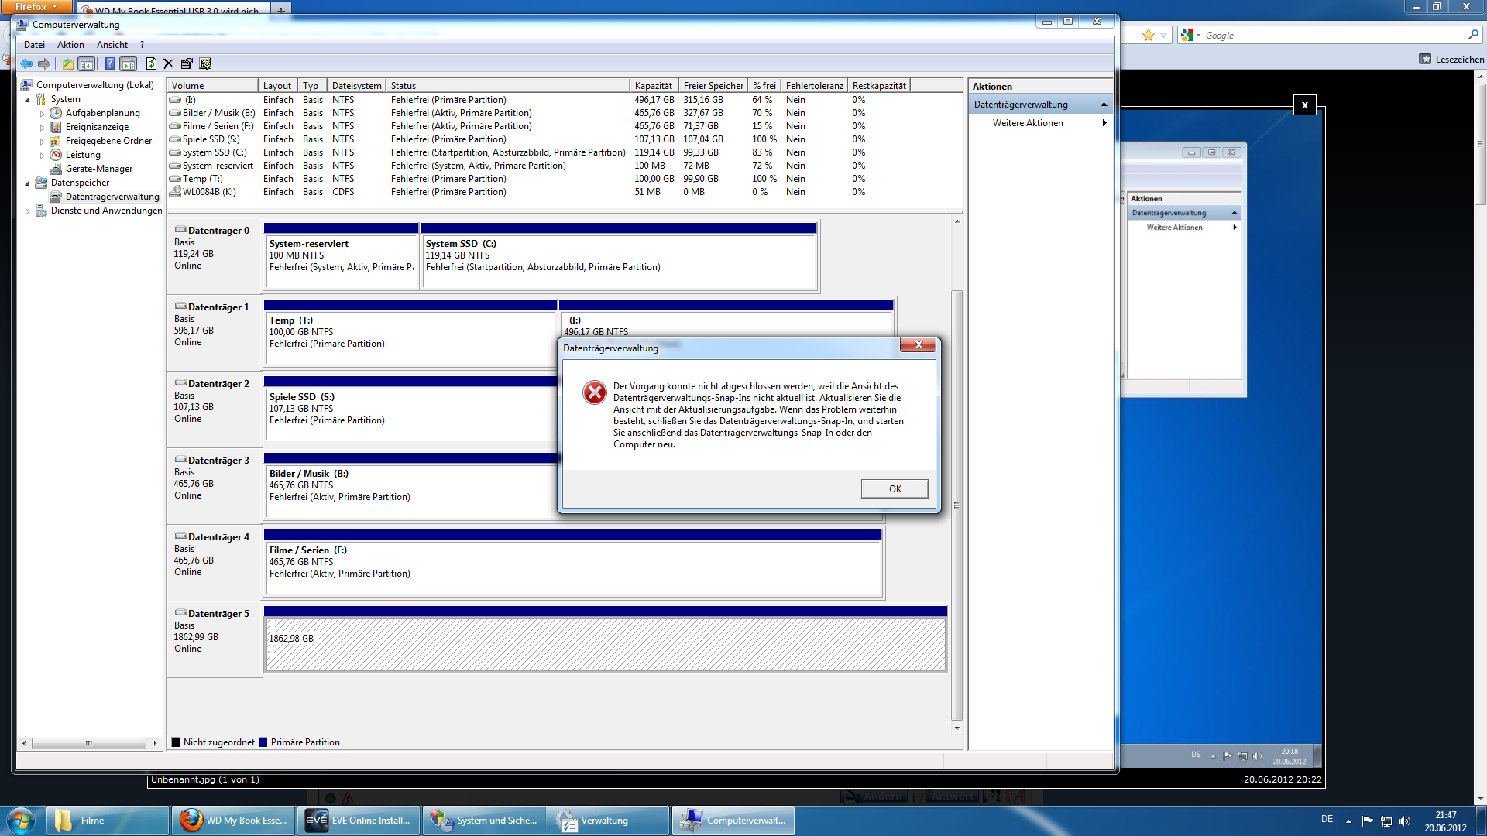Expand Weitere Aktionen submenu arrow
The image size is (1487, 836).
[1104, 123]
